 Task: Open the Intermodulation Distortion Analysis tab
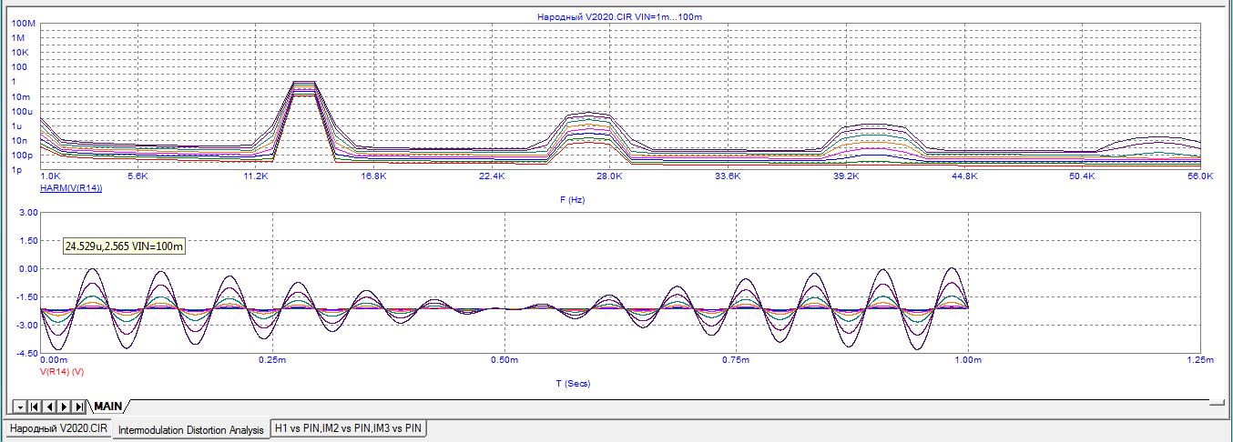(191, 429)
